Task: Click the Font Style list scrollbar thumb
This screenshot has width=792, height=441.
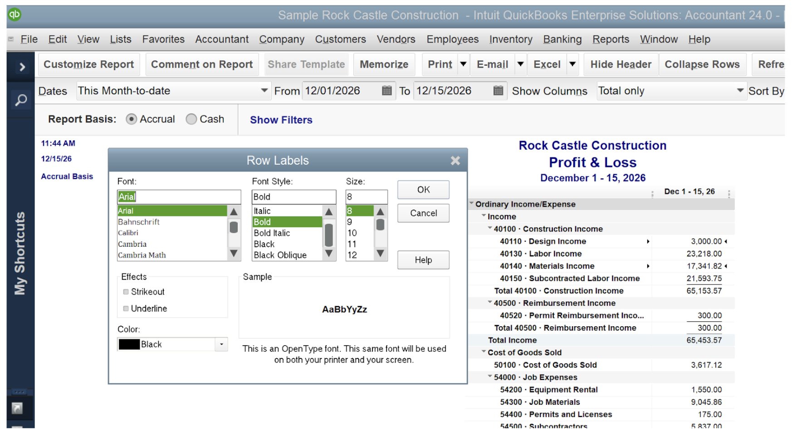Action: pos(329,235)
